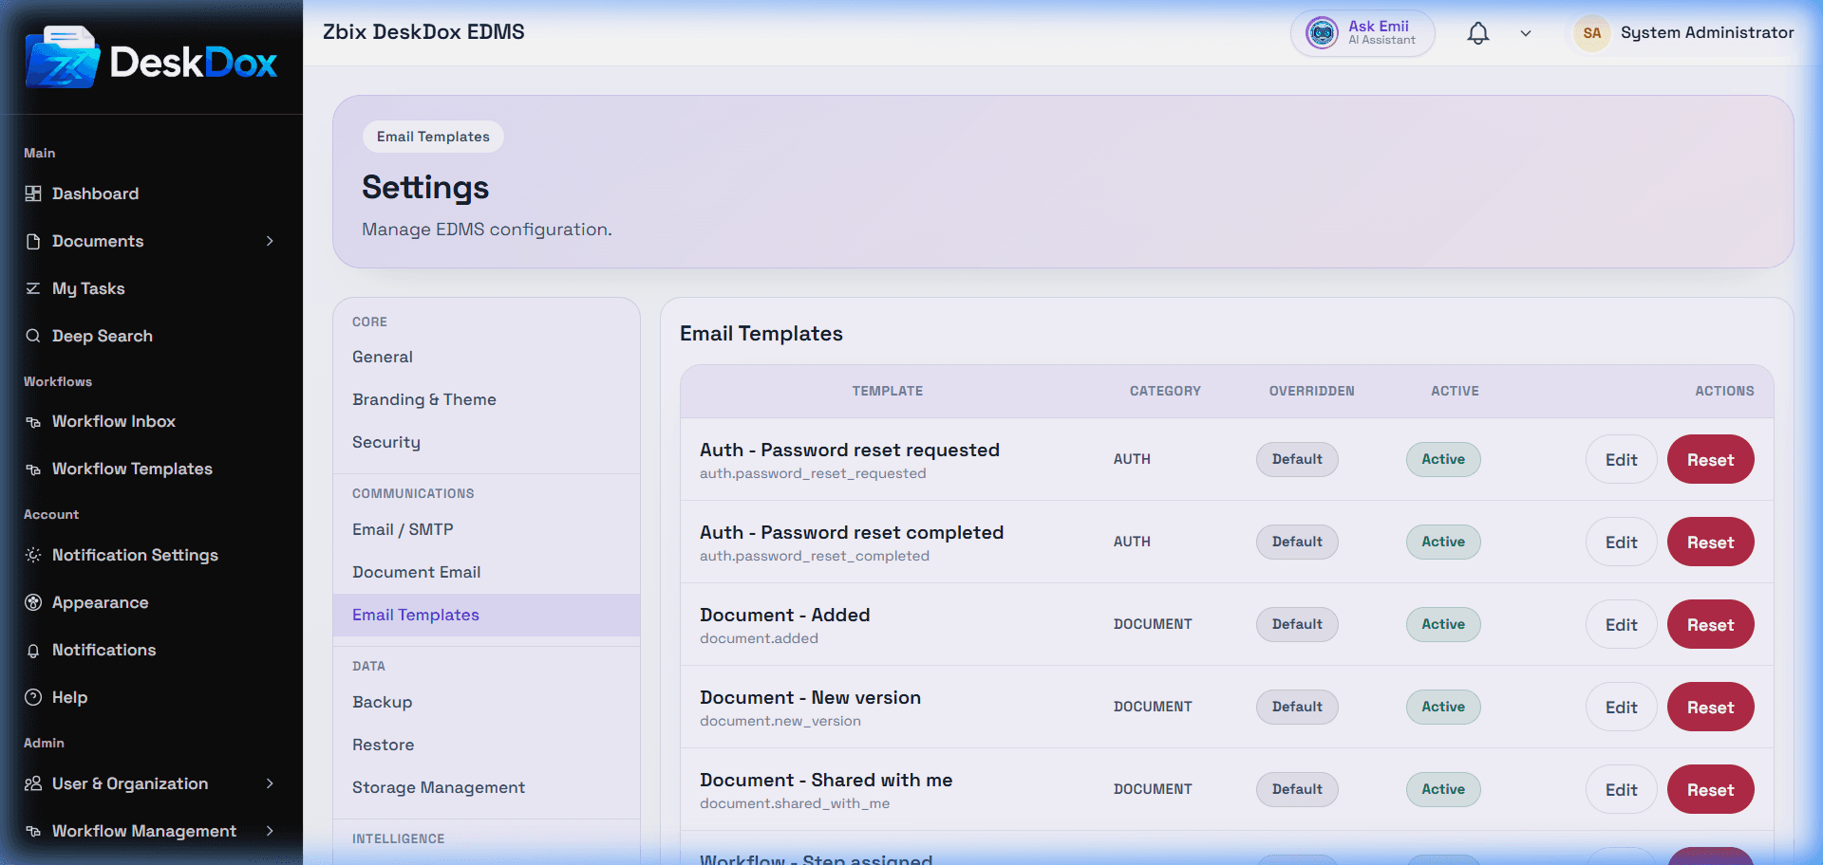Click the Workflow Templates icon

click(x=33, y=469)
